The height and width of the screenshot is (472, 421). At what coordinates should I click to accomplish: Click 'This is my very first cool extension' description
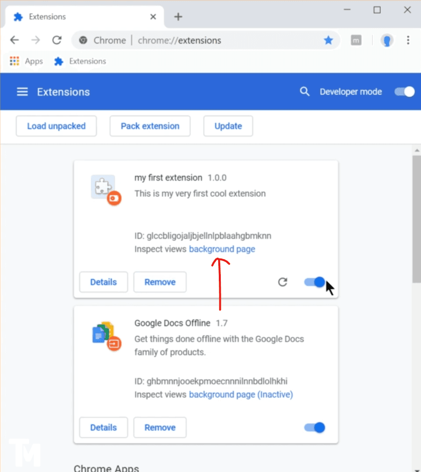tap(200, 194)
